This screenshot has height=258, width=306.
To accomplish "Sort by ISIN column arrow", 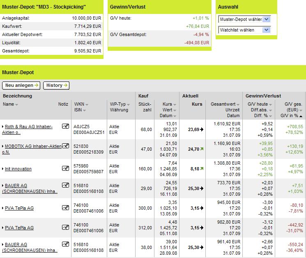I will tap(84, 110).
